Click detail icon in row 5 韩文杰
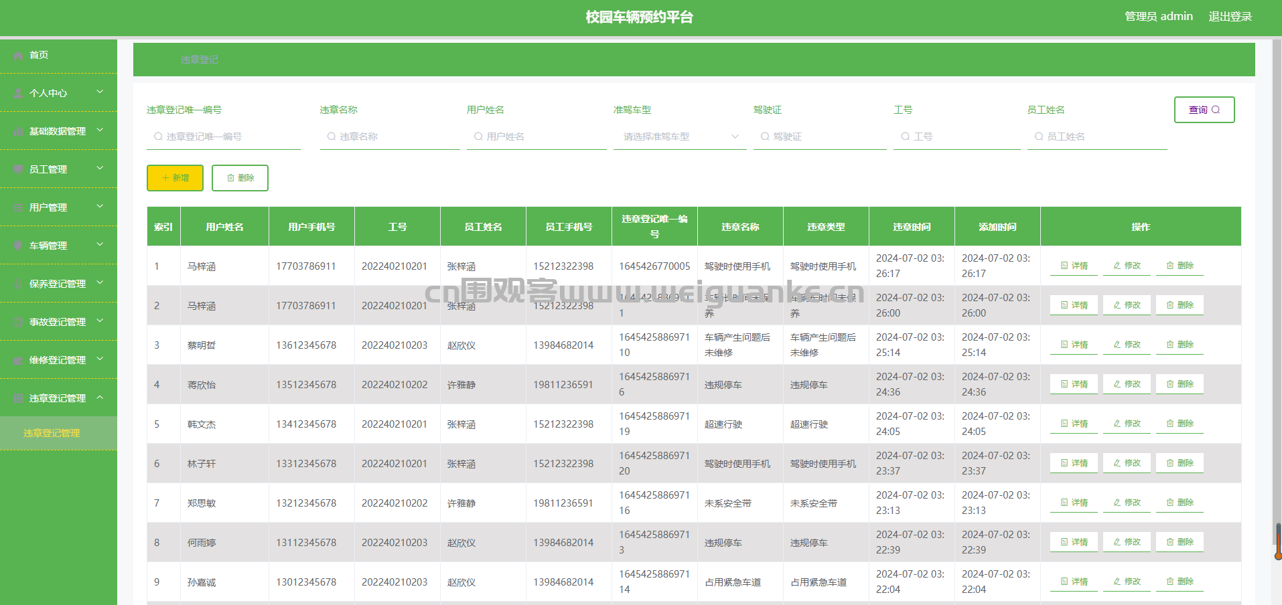 (x=1064, y=424)
